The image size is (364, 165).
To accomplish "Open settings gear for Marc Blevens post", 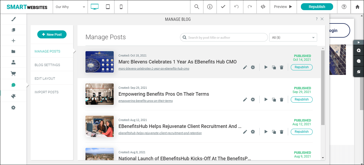I will coord(253,67).
